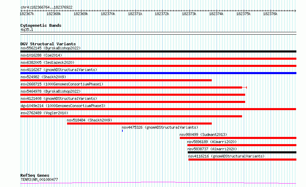Open the nsv5838737 (Almarri2020) label
This screenshot has width=306, height=187.
tap(212, 149)
